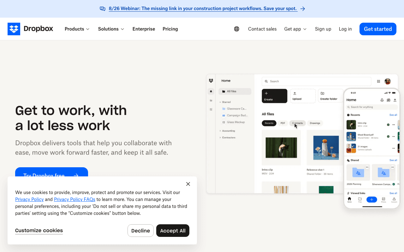The image size is (404, 252).
Task: Open the more options dots for Mood Board.pdf
Action: coord(394,136)
